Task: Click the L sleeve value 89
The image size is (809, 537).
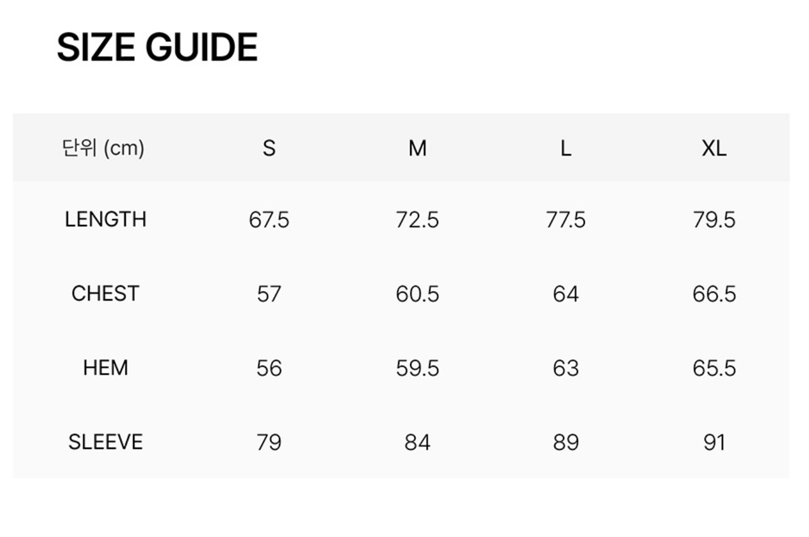Action: [x=565, y=443]
